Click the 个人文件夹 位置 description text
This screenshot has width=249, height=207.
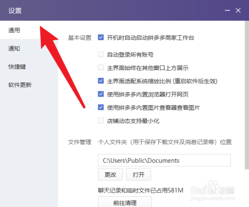click(164, 142)
